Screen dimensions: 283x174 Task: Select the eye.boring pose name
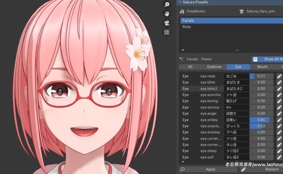click(209, 101)
